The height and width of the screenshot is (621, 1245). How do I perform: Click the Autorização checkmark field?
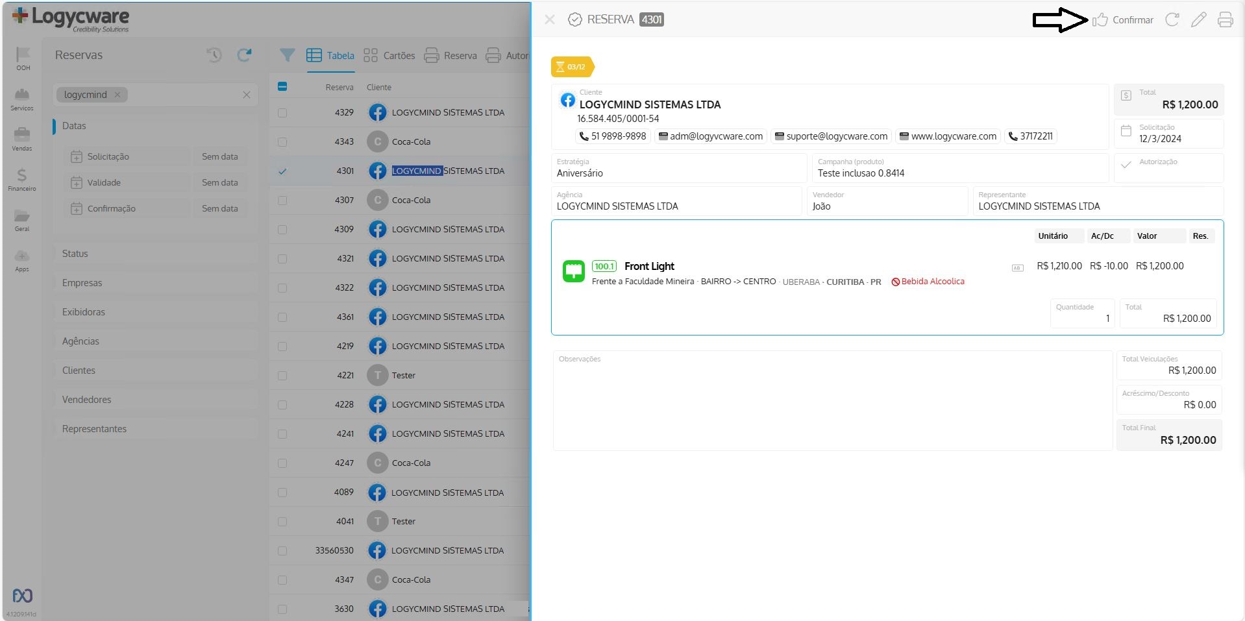click(1169, 167)
